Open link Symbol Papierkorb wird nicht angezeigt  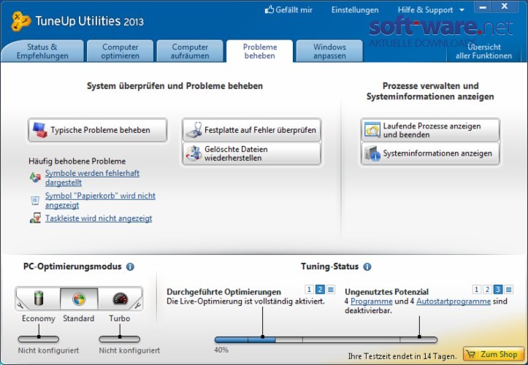point(100,200)
